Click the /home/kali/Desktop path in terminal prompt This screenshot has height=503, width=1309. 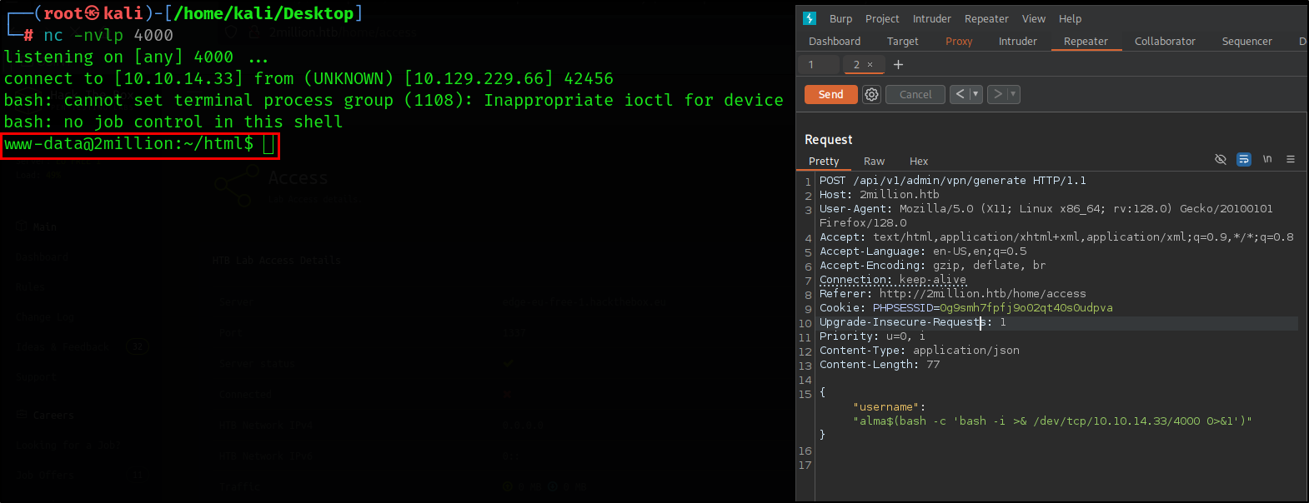click(x=263, y=13)
